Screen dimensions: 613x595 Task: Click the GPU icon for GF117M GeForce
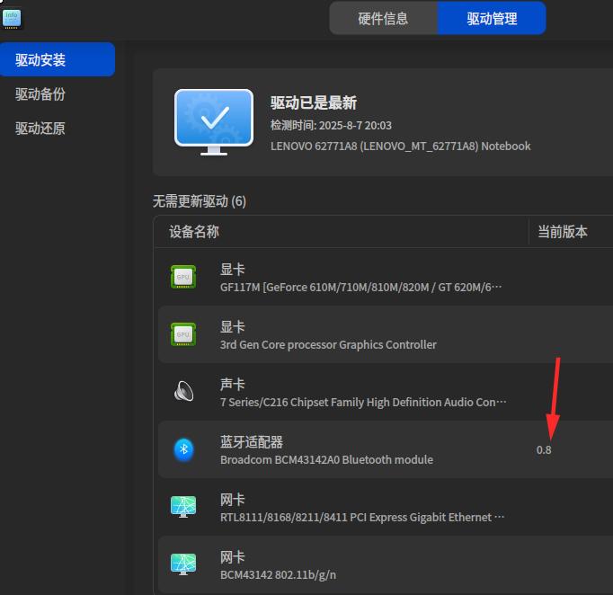coord(183,277)
